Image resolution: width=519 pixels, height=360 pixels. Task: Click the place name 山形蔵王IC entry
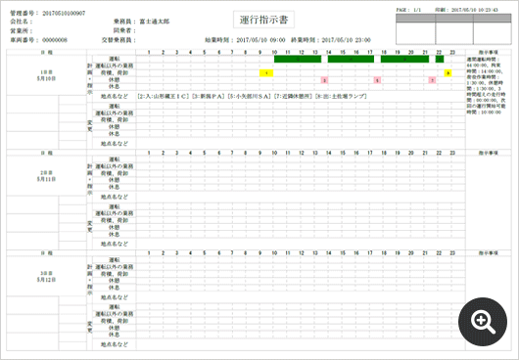pos(164,97)
